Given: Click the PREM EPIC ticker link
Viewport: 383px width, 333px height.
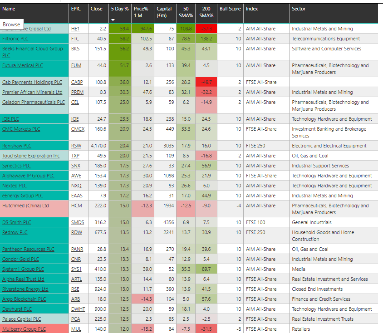Looking at the screenshot, I should 77,93.
